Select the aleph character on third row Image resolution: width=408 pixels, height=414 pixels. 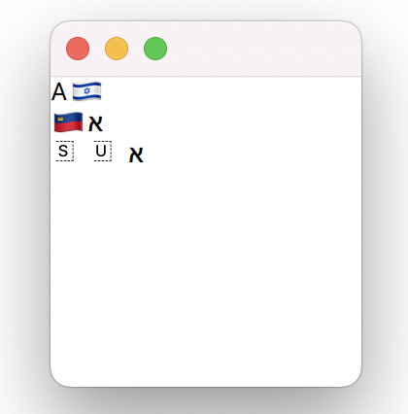click(x=136, y=155)
